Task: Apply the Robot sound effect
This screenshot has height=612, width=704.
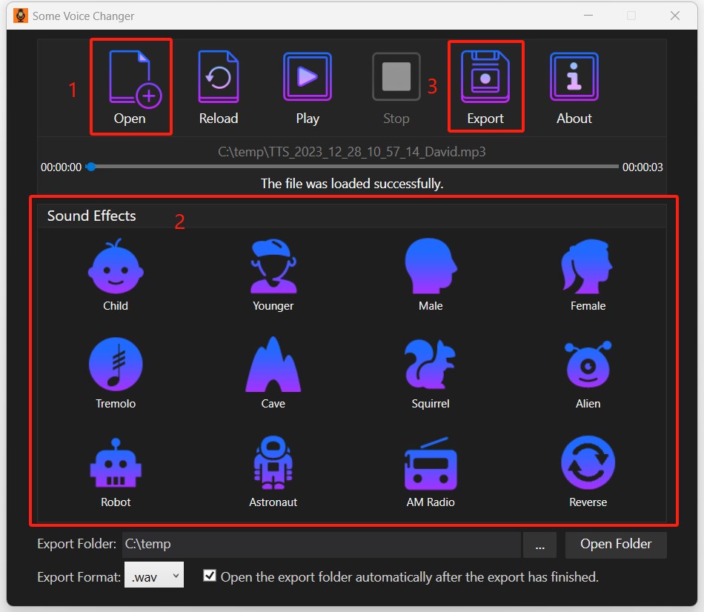Action: click(116, 469)
